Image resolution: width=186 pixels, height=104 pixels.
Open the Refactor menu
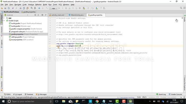(x=38, y=5)
